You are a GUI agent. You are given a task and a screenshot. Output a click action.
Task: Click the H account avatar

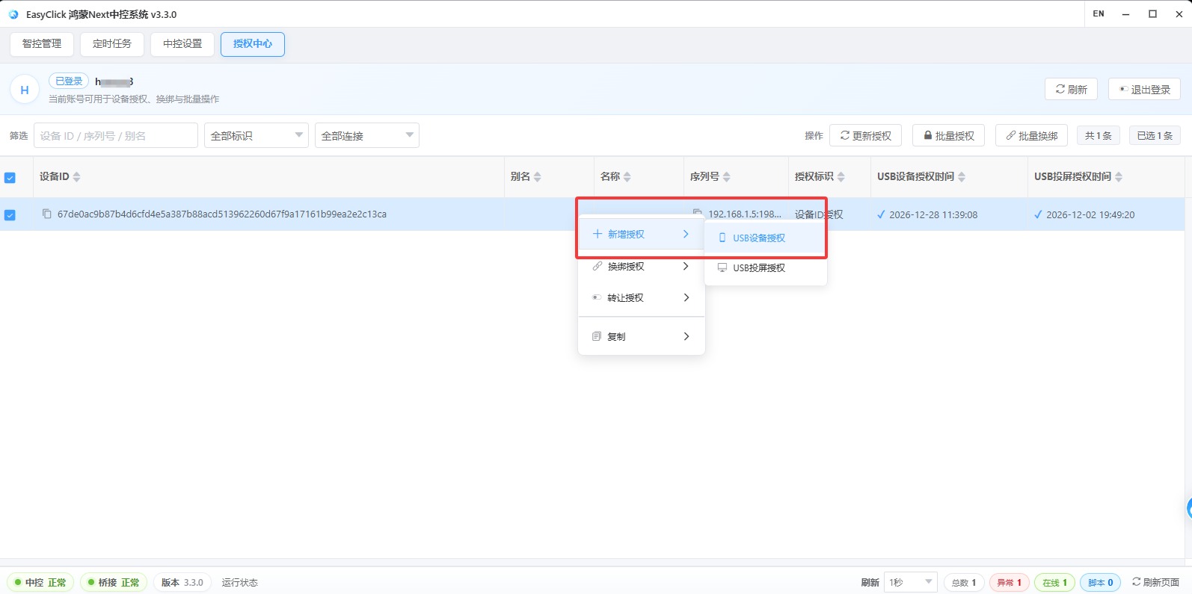point(25,90)
